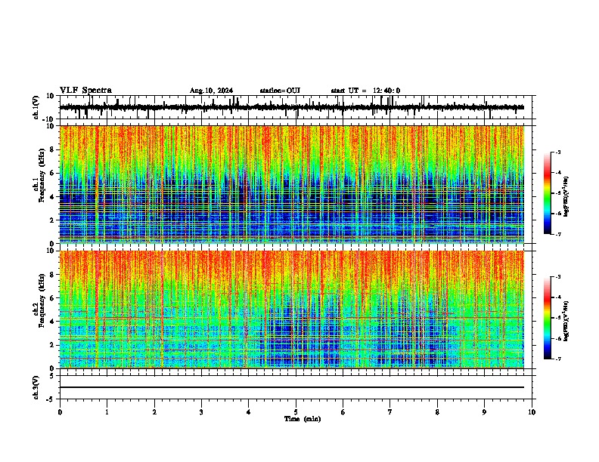Image resolution: width=599 pixels, height=462 pixels.
Task: Click the "-3" label on ch.1 color scale
Action: click(x=557, y=152)
